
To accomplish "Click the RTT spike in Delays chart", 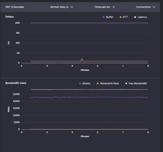I will pyautogui.click(x=82, y=60).
